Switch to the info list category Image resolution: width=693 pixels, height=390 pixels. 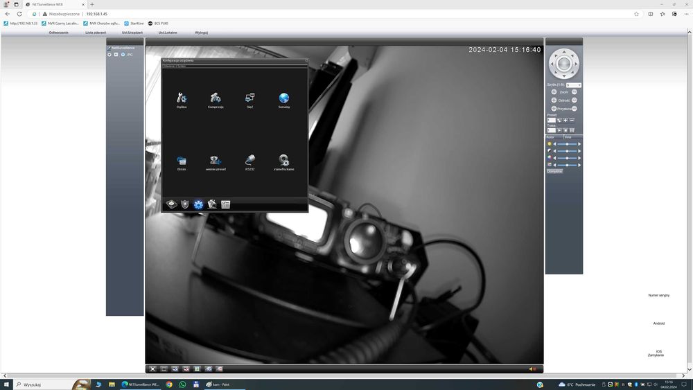coord(225,204)
